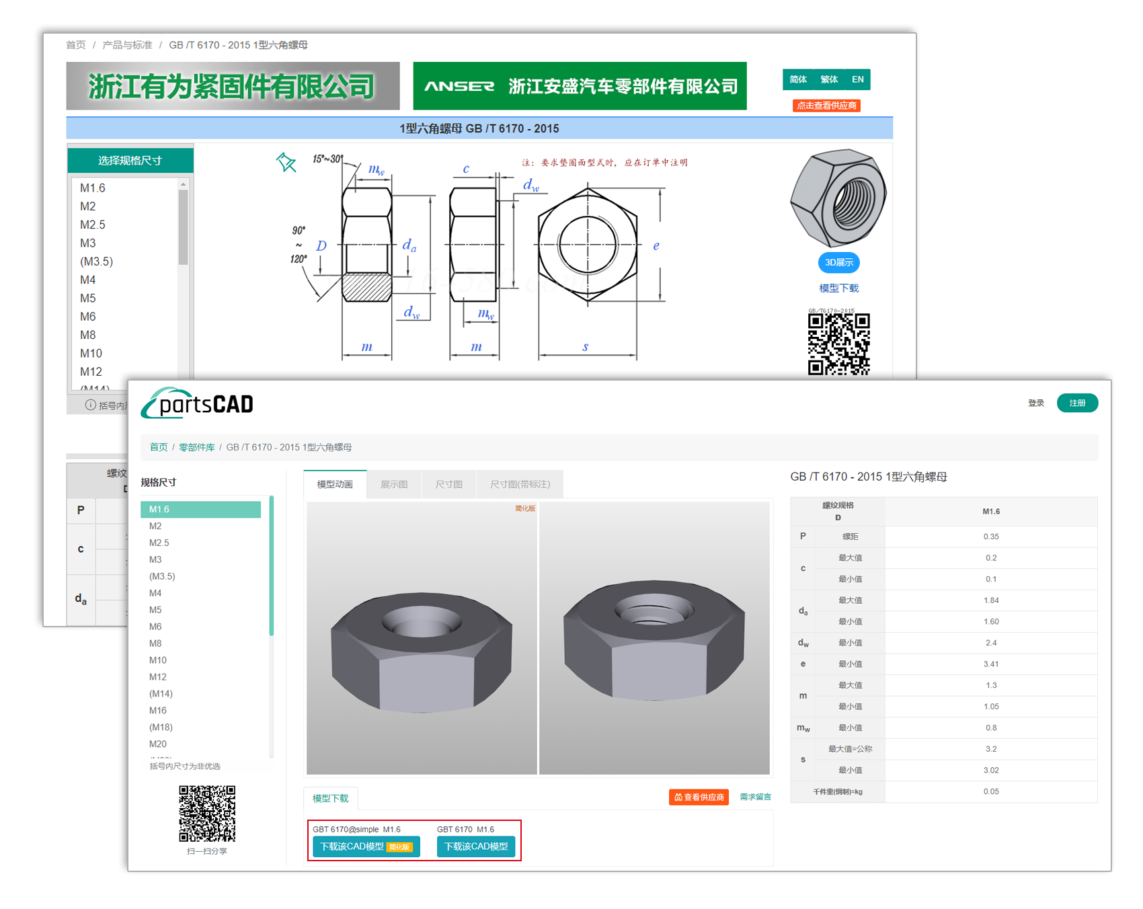Open the 3D展示 viewer button
This screenshot has width=1143, height=909.
[838, 262]
